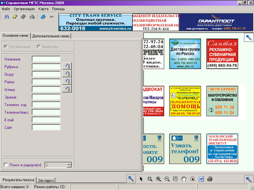Increase the search radius with stepper arrows
Image resolution: width=254 pixels, height=190 pixels.
pos(69,164)
